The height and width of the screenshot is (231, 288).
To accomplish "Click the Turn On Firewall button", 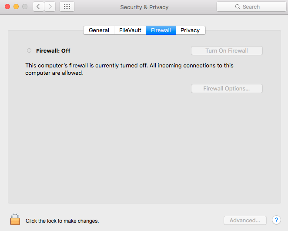I will tap(227, 50).
